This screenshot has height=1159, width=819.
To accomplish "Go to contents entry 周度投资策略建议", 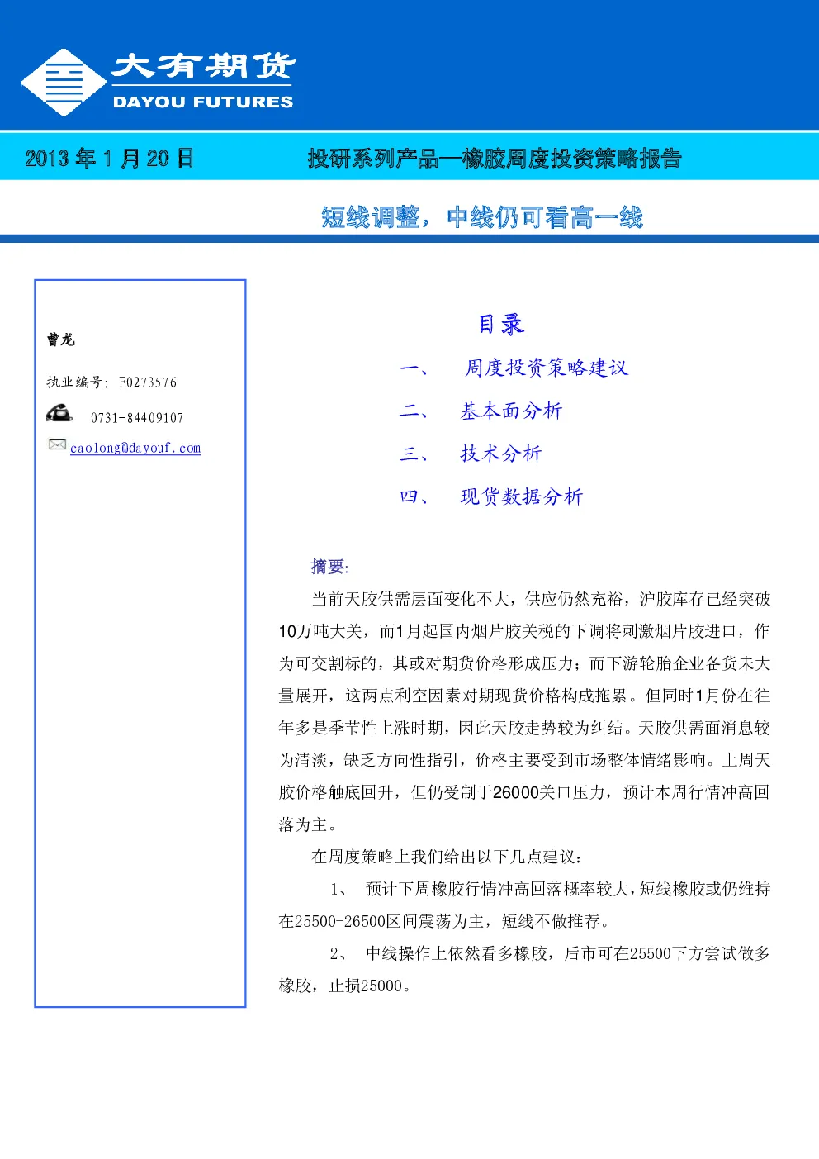I will 546,368.
